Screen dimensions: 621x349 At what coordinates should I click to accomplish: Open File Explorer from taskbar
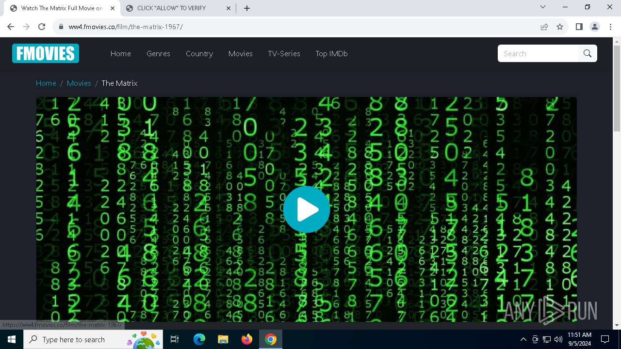(223, 339)
